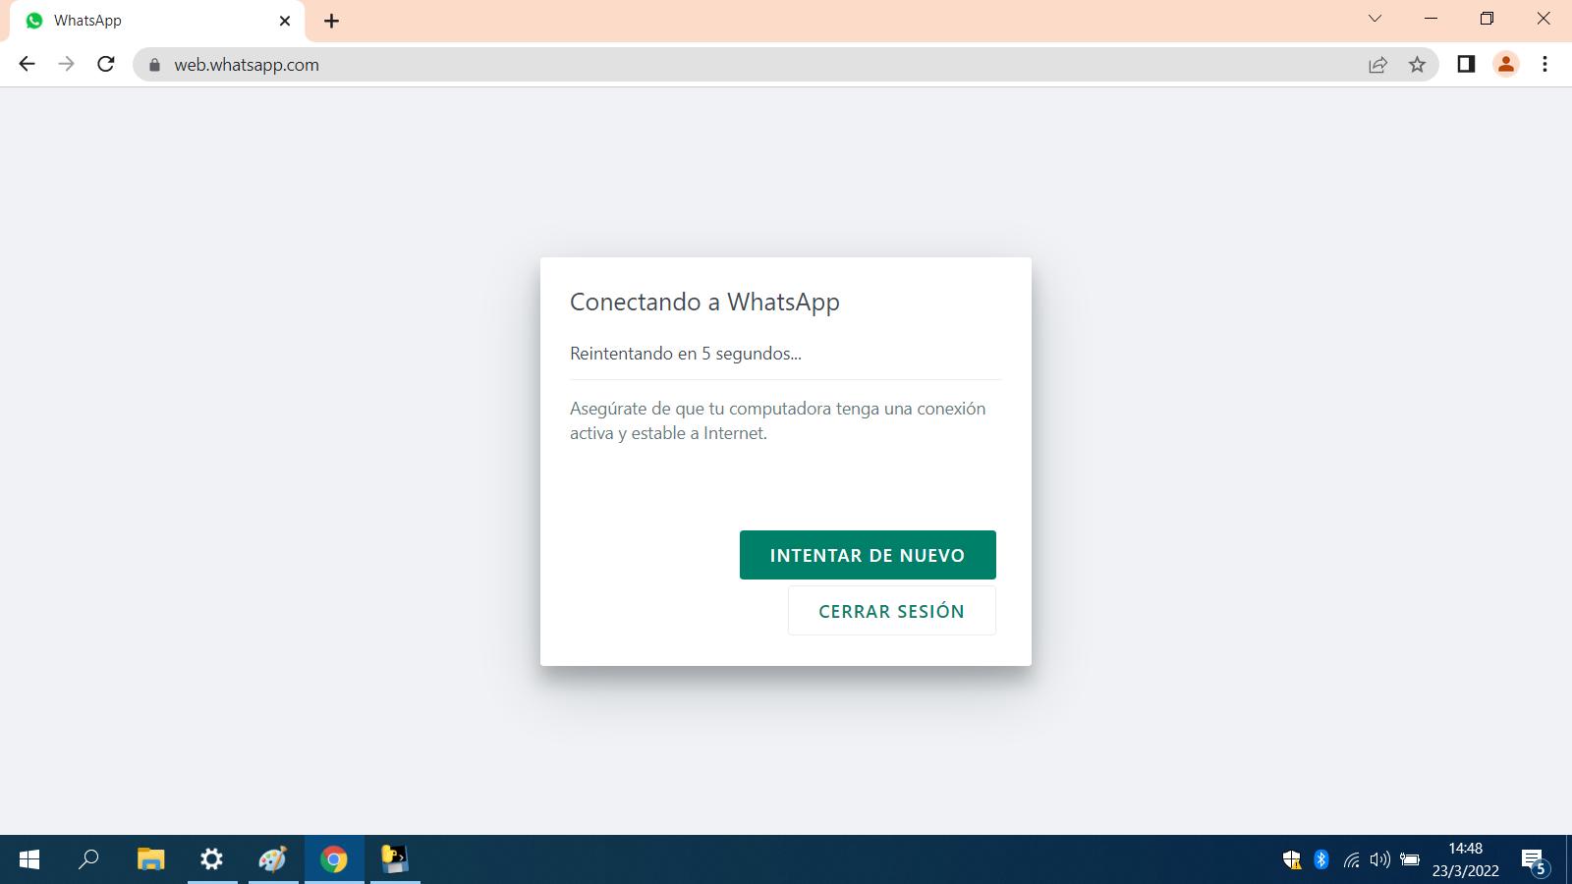Click Chrome icon in taskbar
1572x884 pixels.
tap(334, 859)
